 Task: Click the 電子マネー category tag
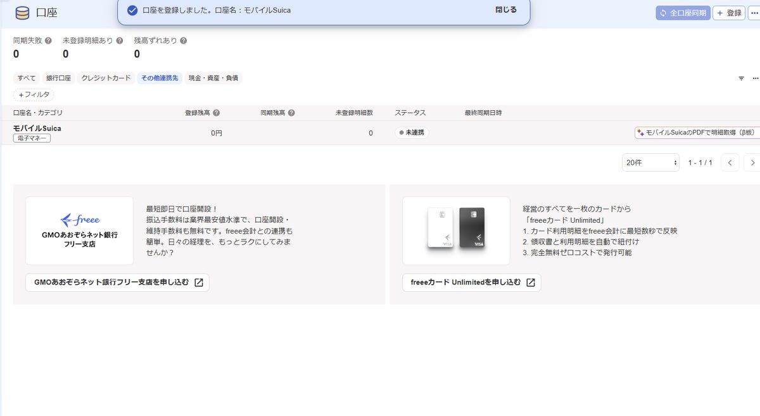click(32, 138)
